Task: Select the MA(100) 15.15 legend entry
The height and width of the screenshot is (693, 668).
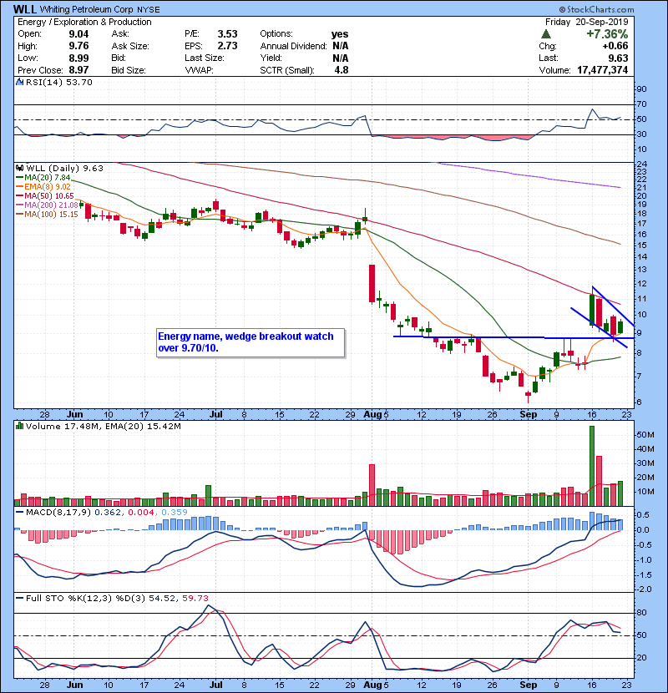Action: [x=47, y=215]
